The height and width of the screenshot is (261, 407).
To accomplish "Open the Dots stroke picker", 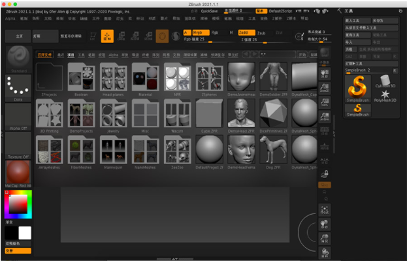I will [18, 87].
